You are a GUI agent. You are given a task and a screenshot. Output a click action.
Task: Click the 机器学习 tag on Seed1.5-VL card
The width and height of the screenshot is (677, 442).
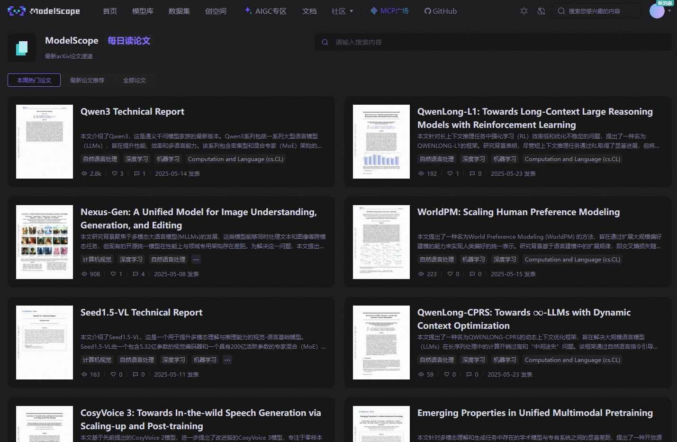point(205,360)
